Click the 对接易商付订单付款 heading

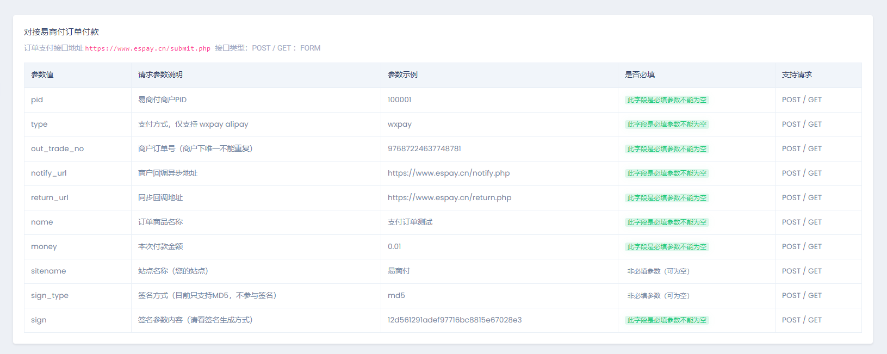(x=61, y=32)
